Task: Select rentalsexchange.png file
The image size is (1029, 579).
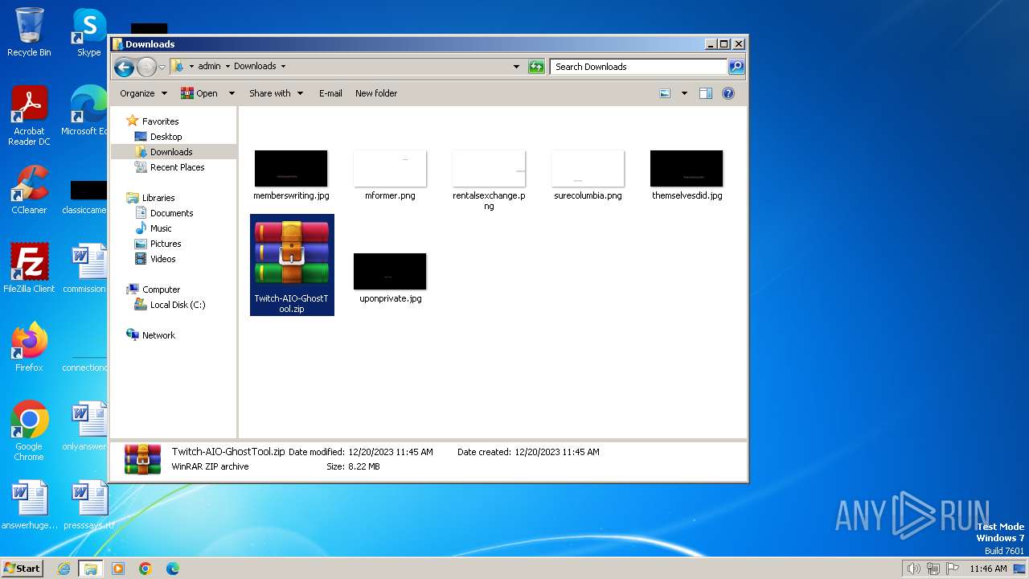Action: [489, 180]
